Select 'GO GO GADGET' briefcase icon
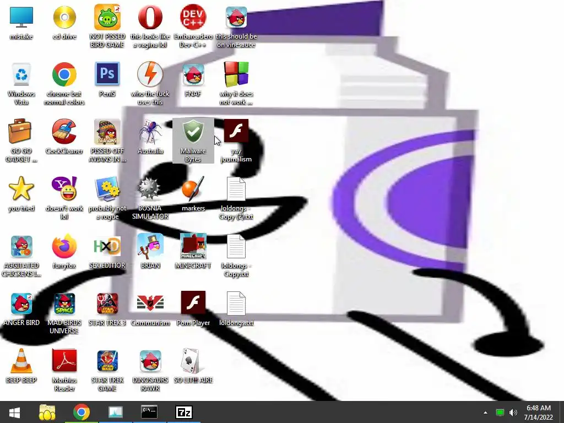This screenshot has width=564, height=423. coord(20,131)
